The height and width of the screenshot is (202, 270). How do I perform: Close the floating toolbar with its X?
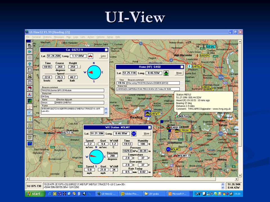32,41
